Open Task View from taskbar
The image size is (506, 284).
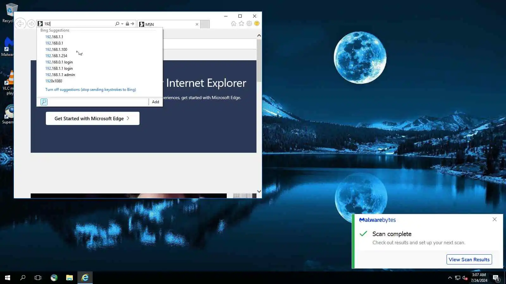pyautogui.click(x=38, y=278)
